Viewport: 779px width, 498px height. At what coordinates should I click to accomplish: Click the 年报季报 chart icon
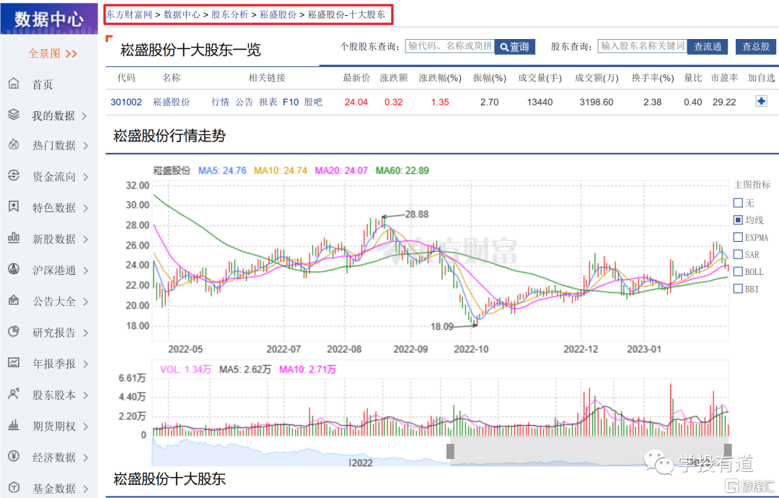14,363
